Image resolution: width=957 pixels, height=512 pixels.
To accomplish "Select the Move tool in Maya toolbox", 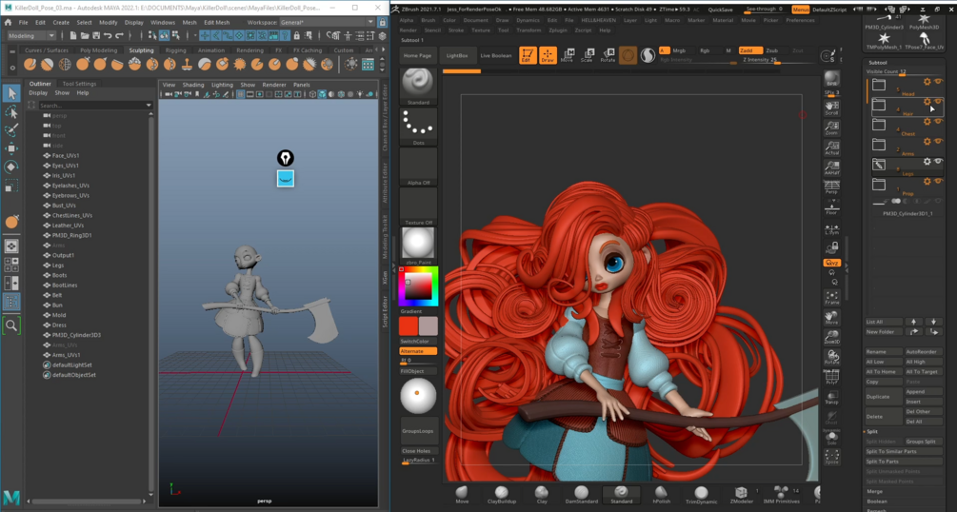I will [x=11, y=148].
